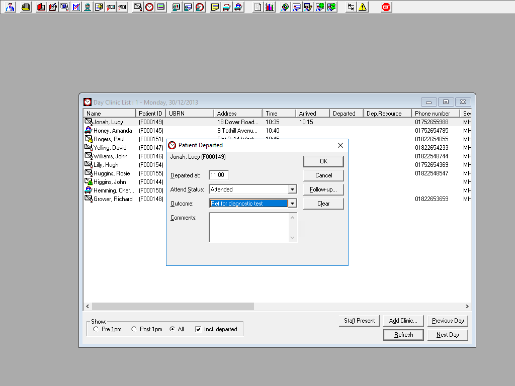Click the comments box scroll down arrow

(x=292, y=238)
